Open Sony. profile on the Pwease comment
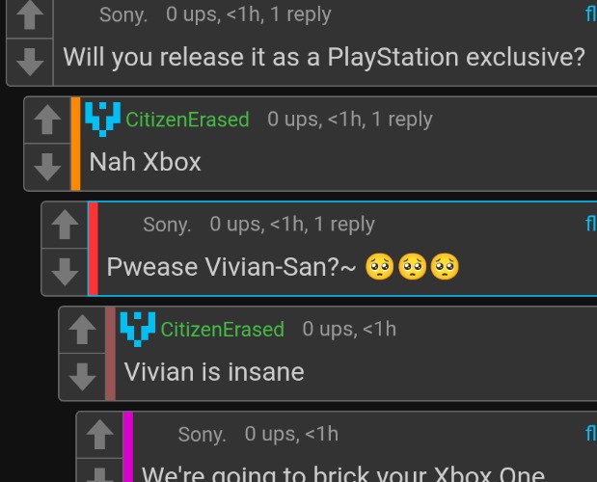This screenshot has height=482, width=597. click(x=167, y=225)
